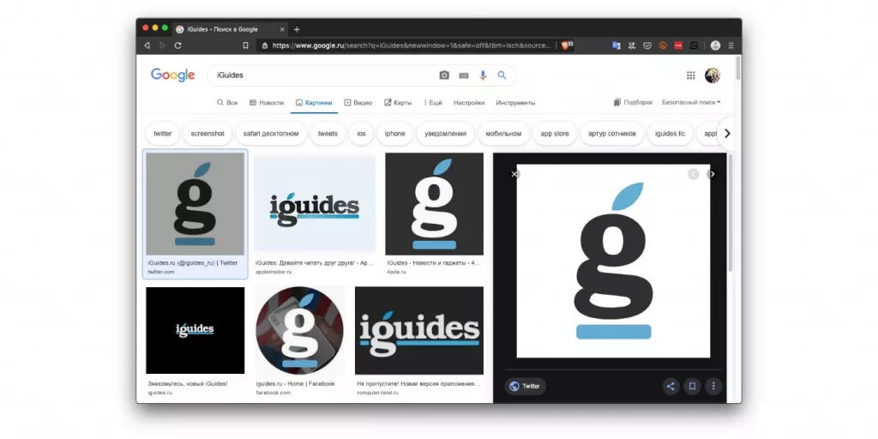Click the Google logo
Screen dimensions: 878x439
pyautogui.click(x=172, y=75)
